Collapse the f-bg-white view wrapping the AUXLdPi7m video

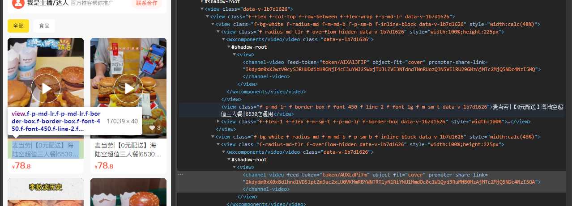pyautogui.click(x=213, y=137)
